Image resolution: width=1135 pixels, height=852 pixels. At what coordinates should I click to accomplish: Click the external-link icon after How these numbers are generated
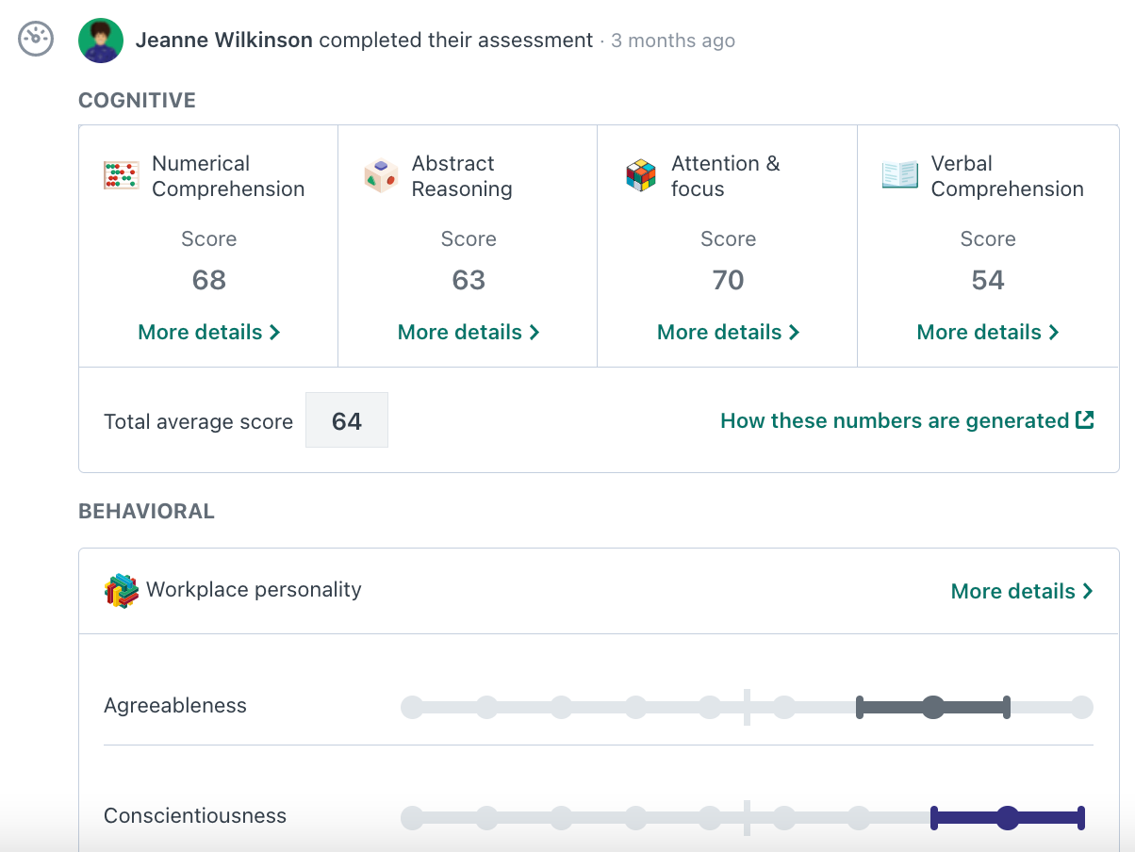click(x=1086, y=419)
